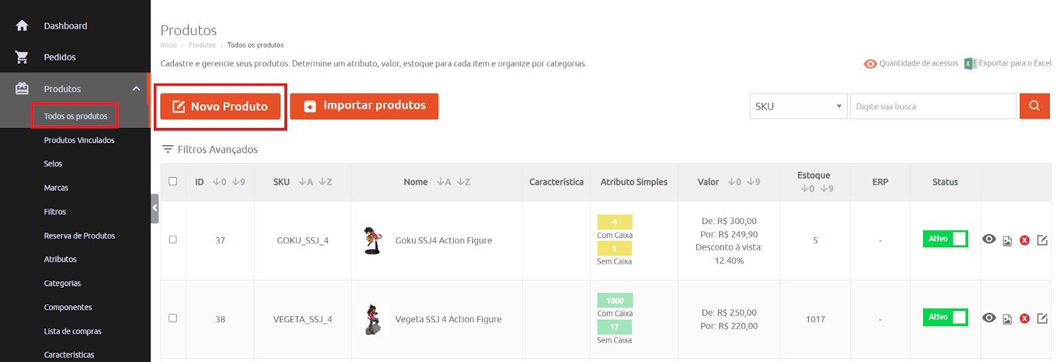Sort Estoque descending with the ↓9 arrow

[826, 188]
